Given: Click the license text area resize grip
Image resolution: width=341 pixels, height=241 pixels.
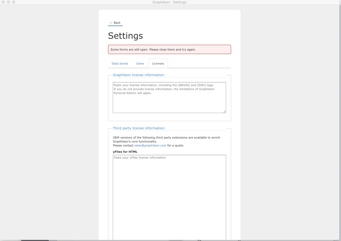Looking at the screenshot, I should (224, 111).
